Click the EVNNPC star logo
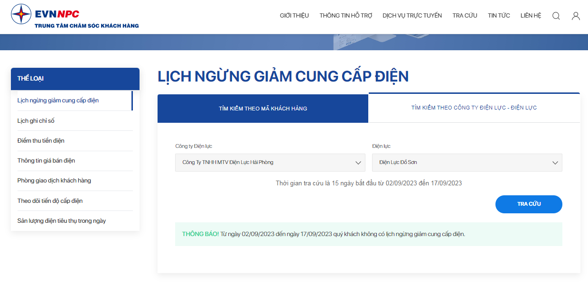Viewport: 588px width, 283px height. [21, 14]
